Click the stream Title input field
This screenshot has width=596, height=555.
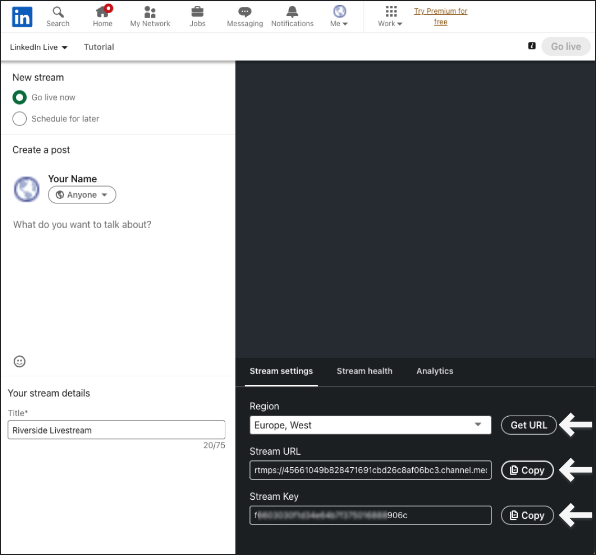click(x=116, y=430)
